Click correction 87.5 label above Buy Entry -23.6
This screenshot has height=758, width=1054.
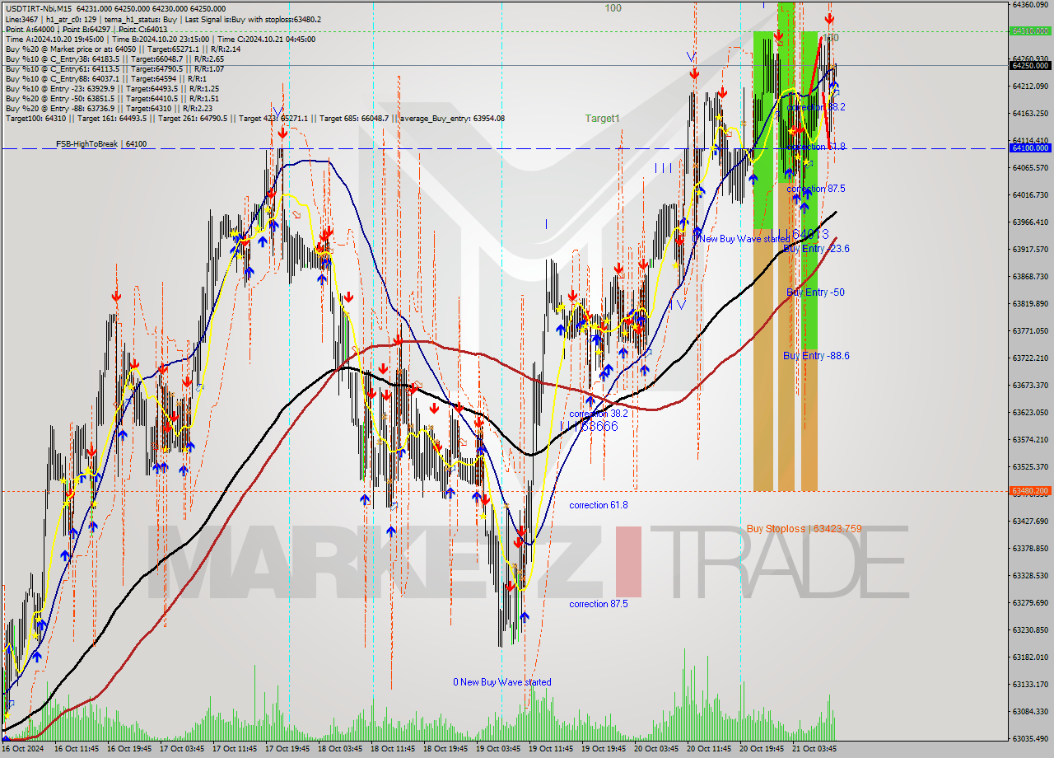(816, 189)
